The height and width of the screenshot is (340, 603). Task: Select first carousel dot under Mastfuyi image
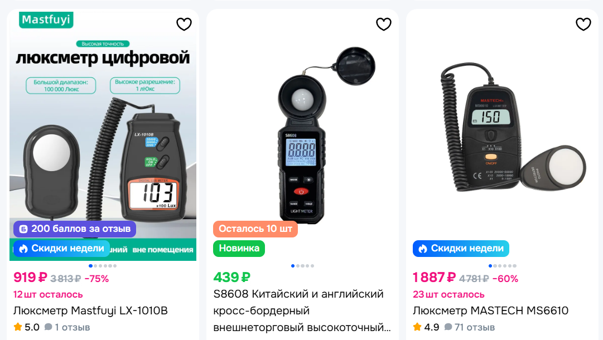tap(91, 266)
